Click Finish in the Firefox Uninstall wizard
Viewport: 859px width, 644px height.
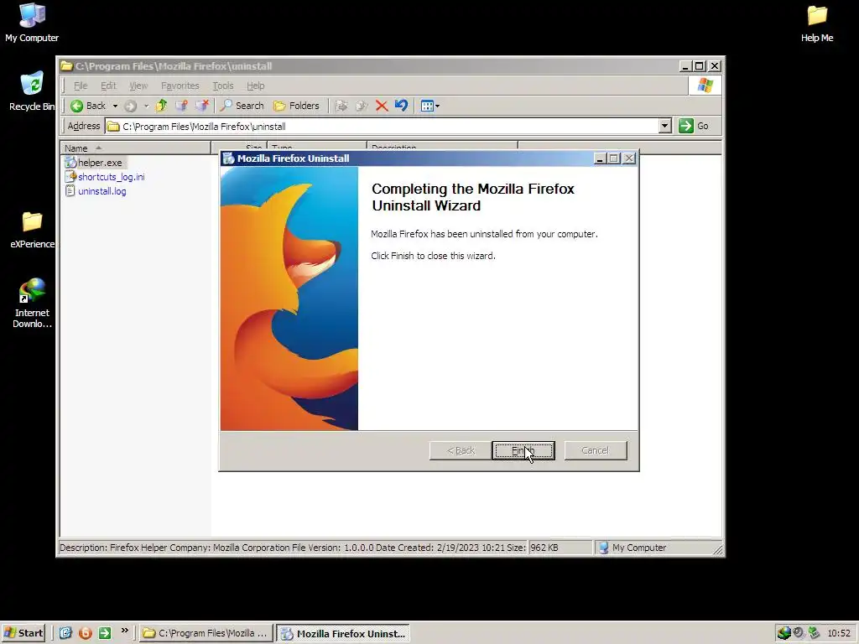pyautogui.click(x=523, y=450)
